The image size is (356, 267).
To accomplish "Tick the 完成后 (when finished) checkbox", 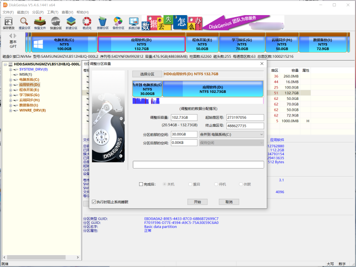I will tap(141, 184).
